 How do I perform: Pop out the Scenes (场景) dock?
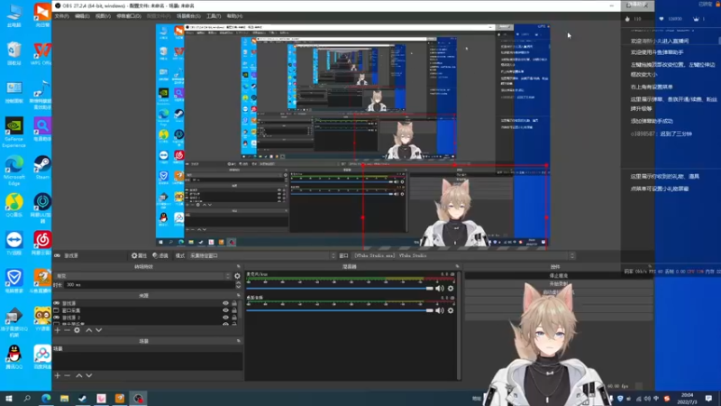coord(238,341)
